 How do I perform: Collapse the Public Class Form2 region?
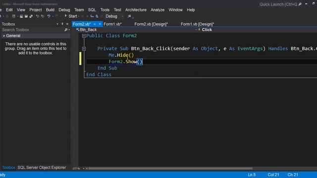(x=84, y=36)
